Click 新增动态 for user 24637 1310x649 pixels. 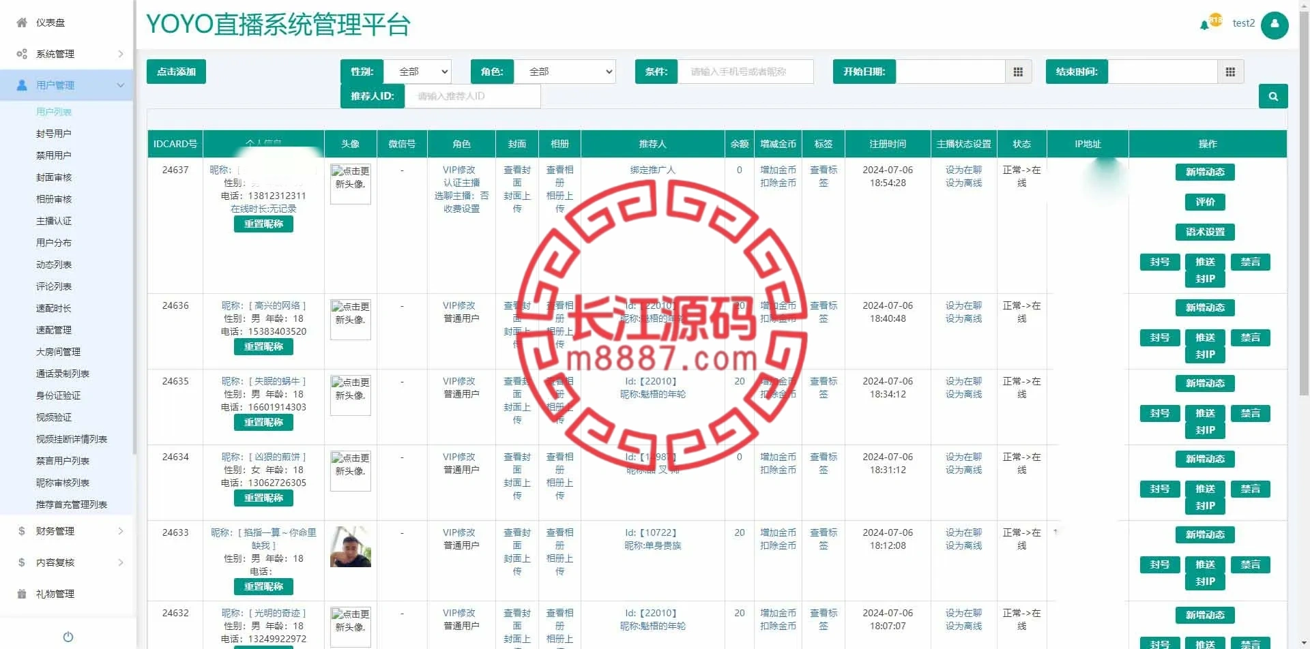[x=1205, y=172]
